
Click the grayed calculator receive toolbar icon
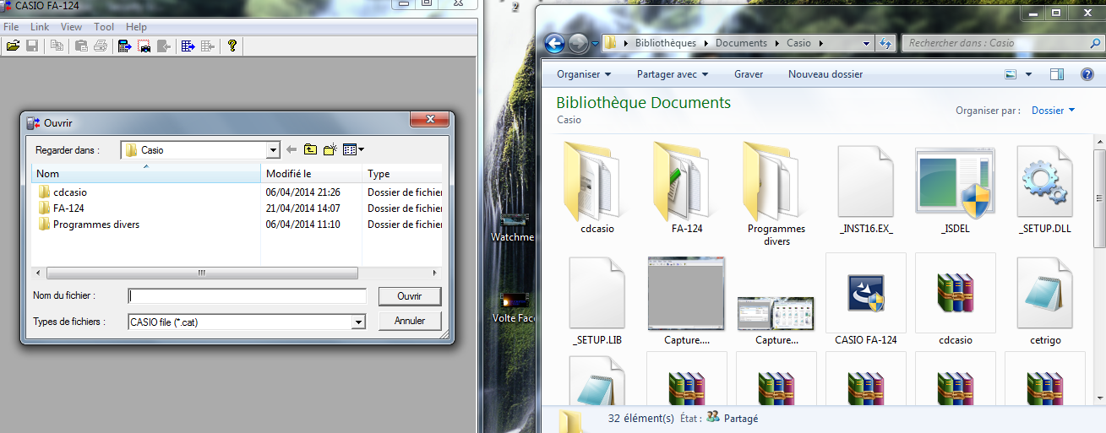164,46
